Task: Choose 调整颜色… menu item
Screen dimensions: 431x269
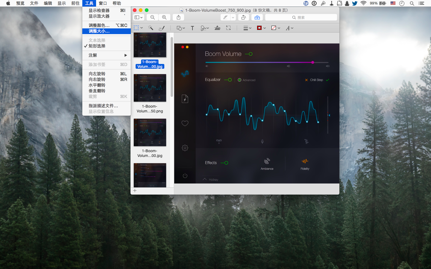Action: pyautogui.click(x=107, y=25)
